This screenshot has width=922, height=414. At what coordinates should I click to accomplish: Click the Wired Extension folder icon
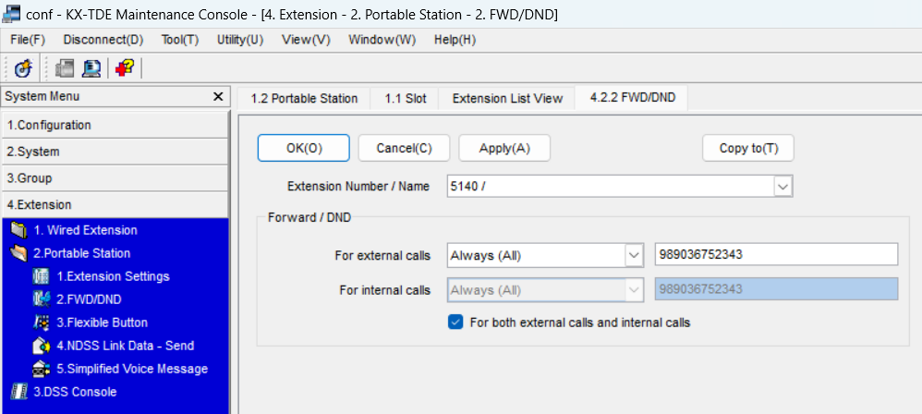18,230
